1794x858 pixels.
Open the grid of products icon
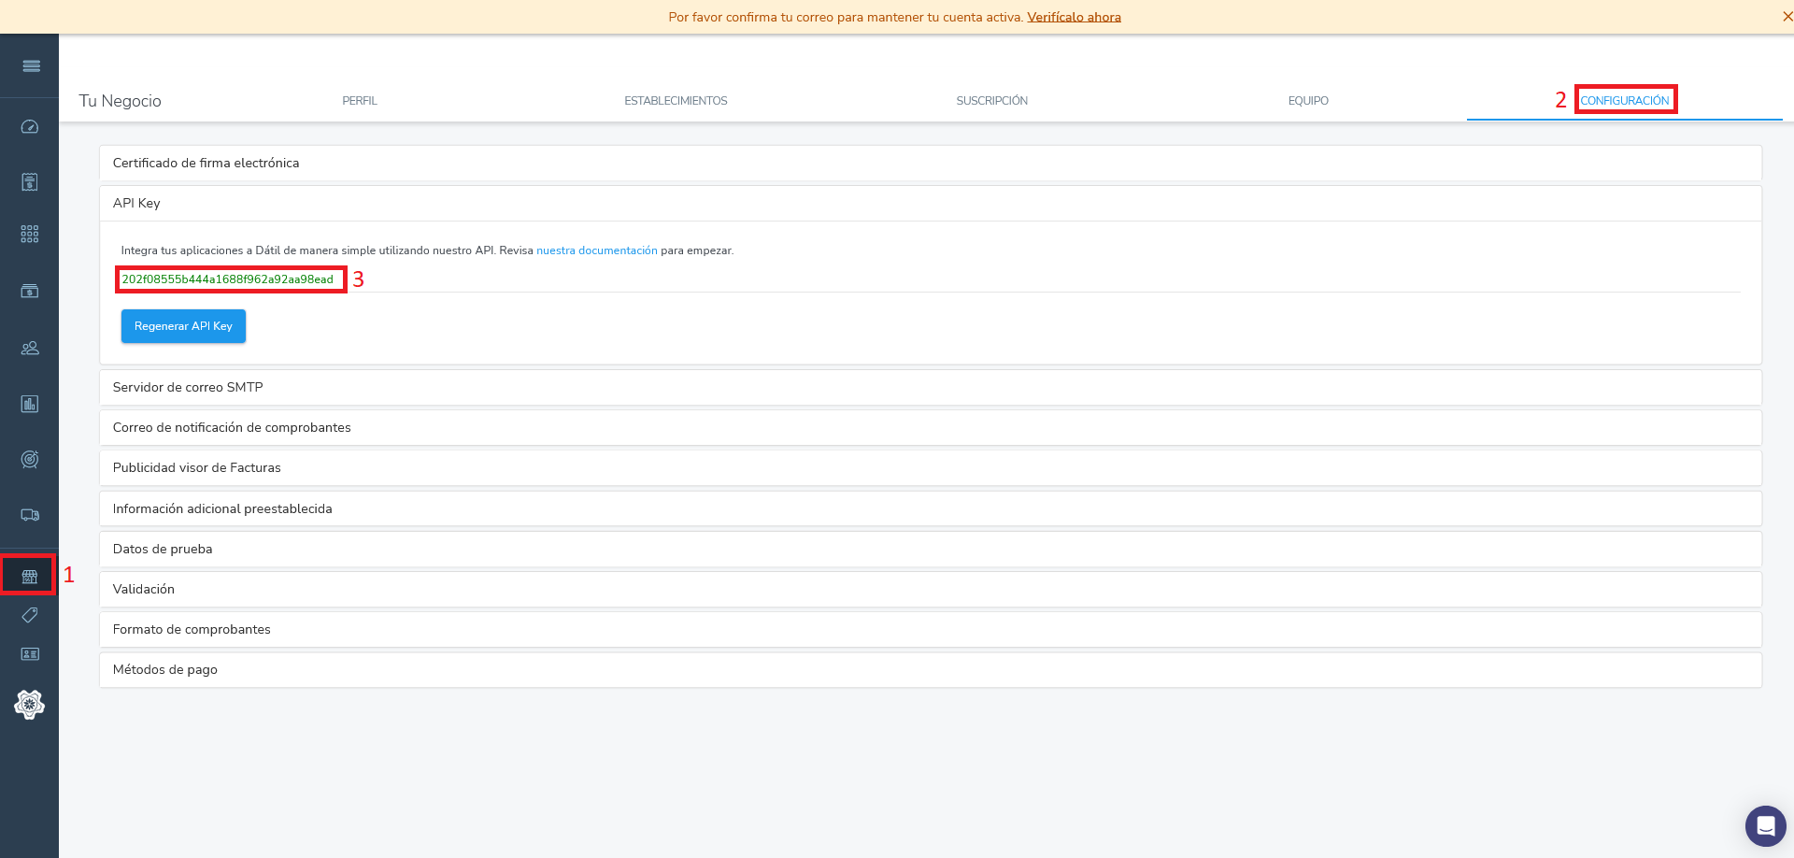[30, 235]
